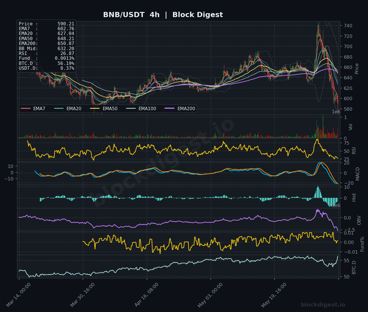368x312 pixels.
Task: Click the BTC.D panel axis label
Action: (x=354, y=267)
